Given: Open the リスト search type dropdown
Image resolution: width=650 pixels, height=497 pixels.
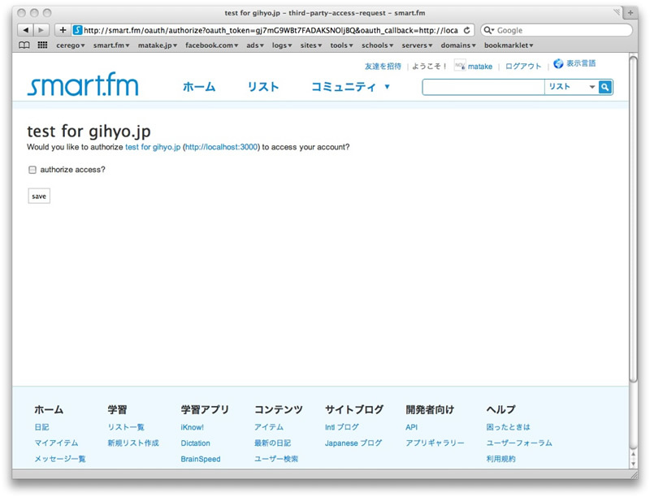Looking at the screenshot, I should click(572, 87).
